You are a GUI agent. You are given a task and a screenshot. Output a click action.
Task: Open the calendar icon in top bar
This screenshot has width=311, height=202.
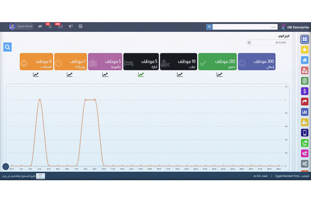click(80, 26)
